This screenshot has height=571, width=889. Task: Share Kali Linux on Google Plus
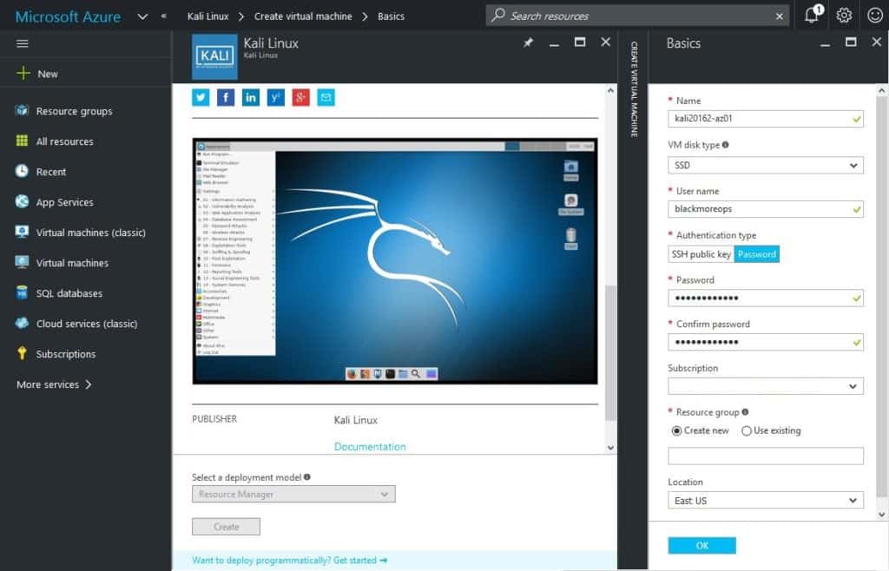coord(300,97)
